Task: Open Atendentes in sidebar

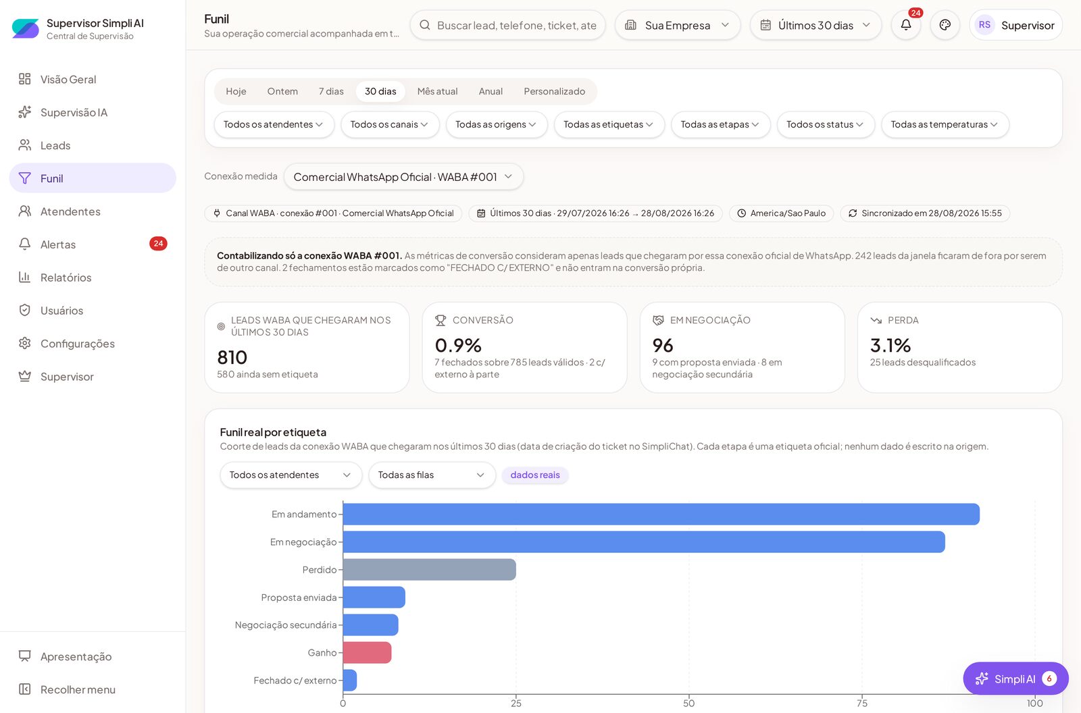Action: pos(93,211)
